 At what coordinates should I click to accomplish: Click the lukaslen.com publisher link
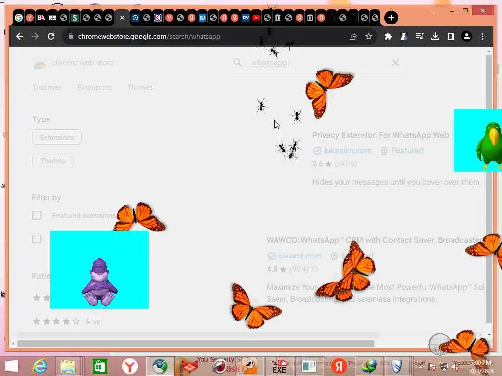pyautogui.click(x=348, y=151)
